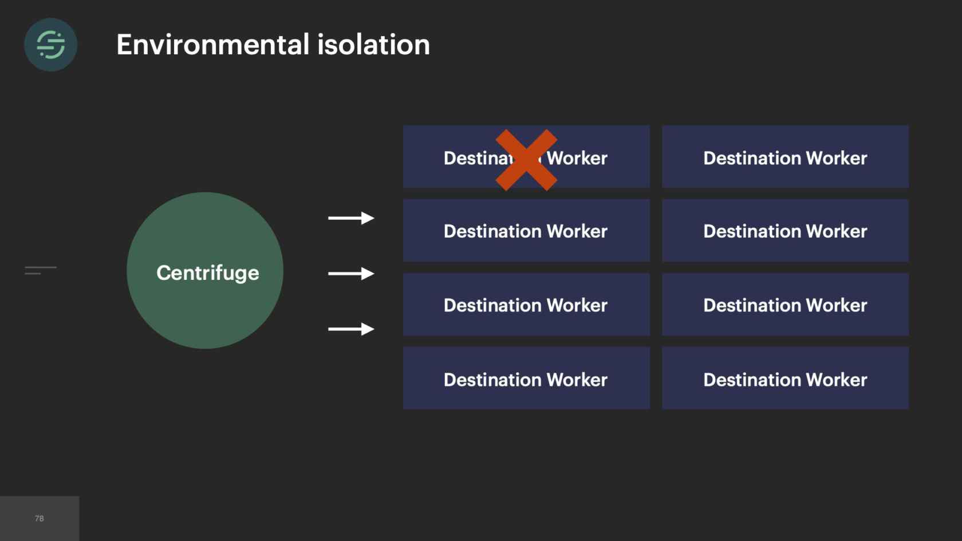
Task: Click the slide number 78
Action: (40, 519)
